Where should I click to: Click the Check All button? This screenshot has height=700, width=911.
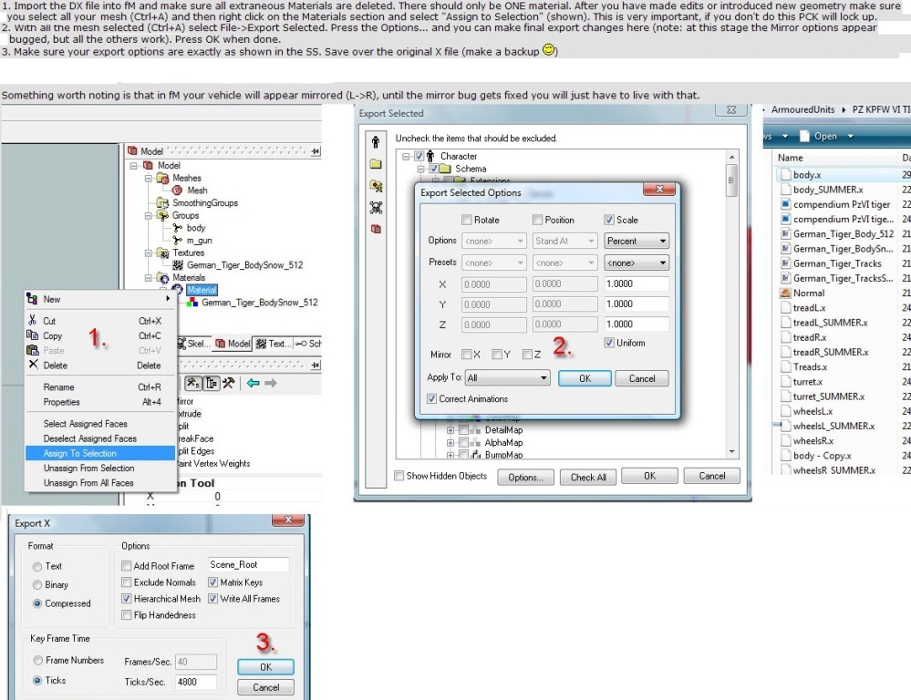tap(588, 477)
